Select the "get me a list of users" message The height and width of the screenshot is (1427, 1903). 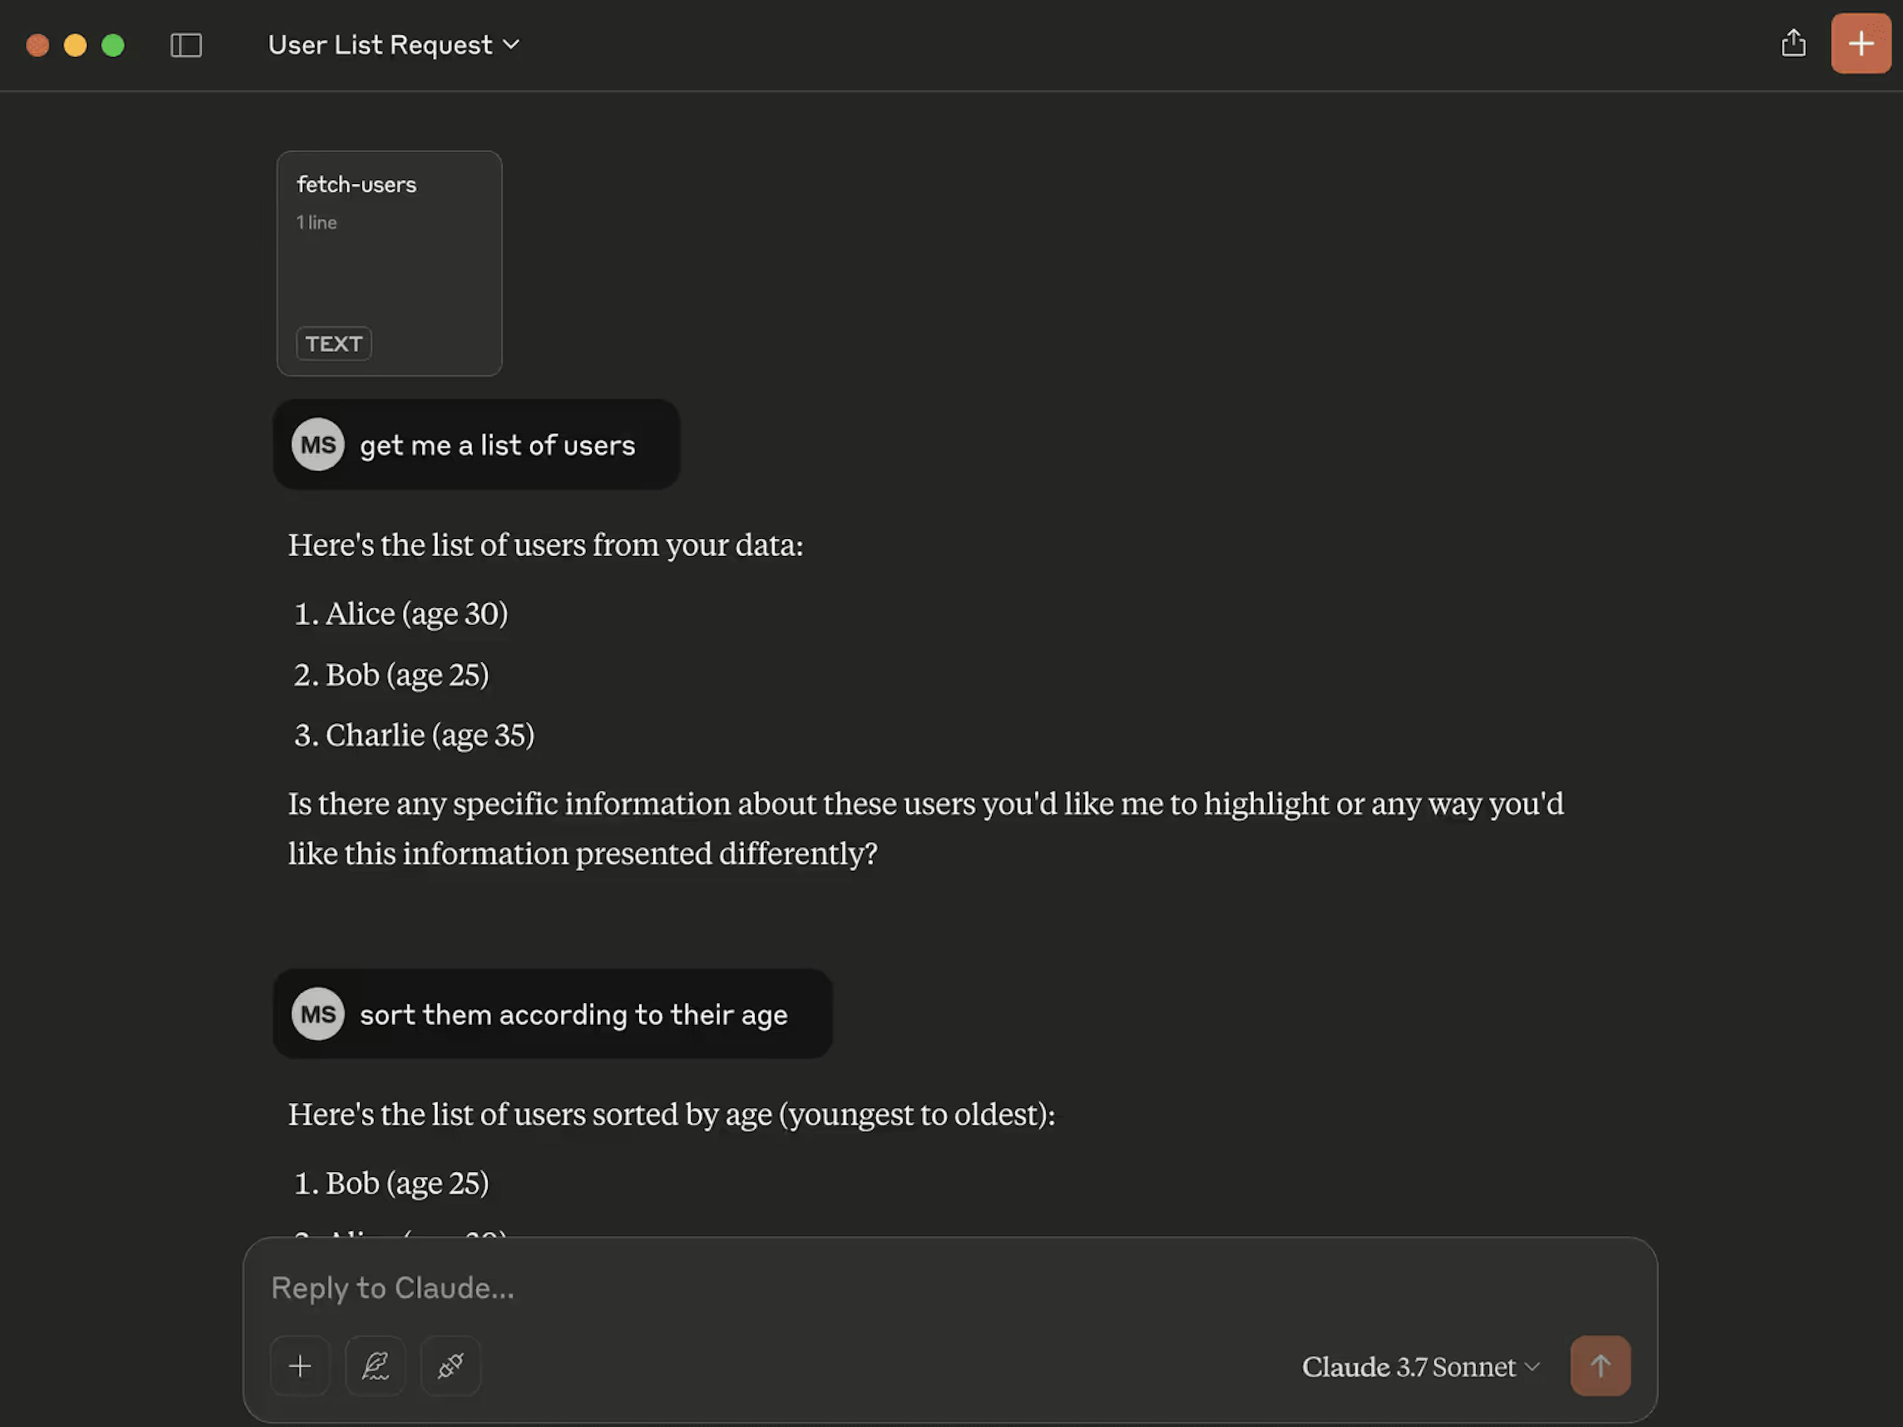tap(497, 446)
